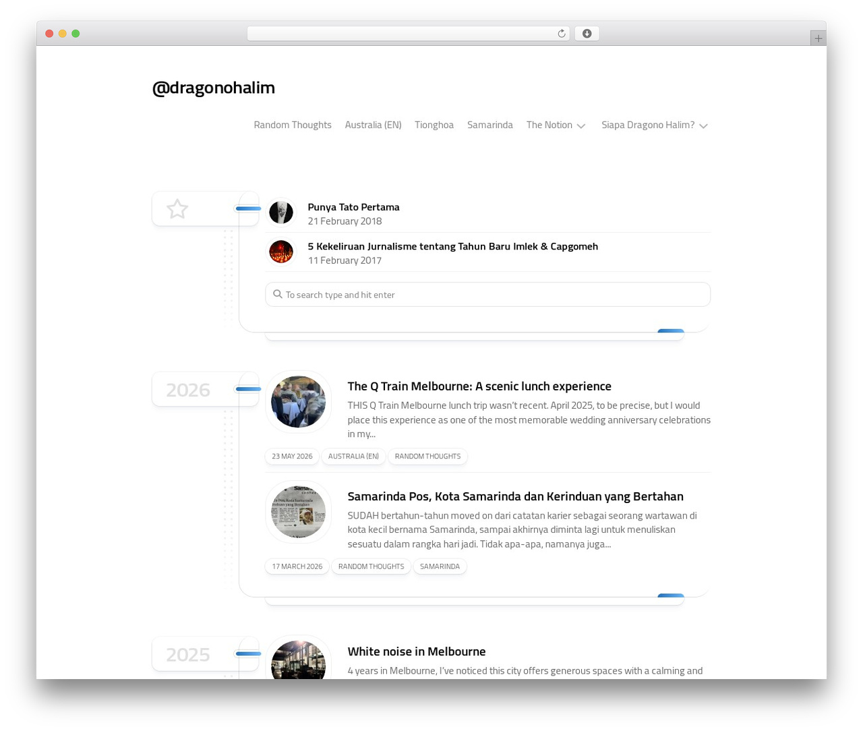Open a new tab with plus button
Viewport: 863px width, 731px height.
pyautogui.click(x=818, y=38)
